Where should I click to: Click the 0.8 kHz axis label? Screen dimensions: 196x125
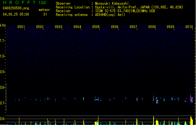pyautogui.click(x=2, y=87)
